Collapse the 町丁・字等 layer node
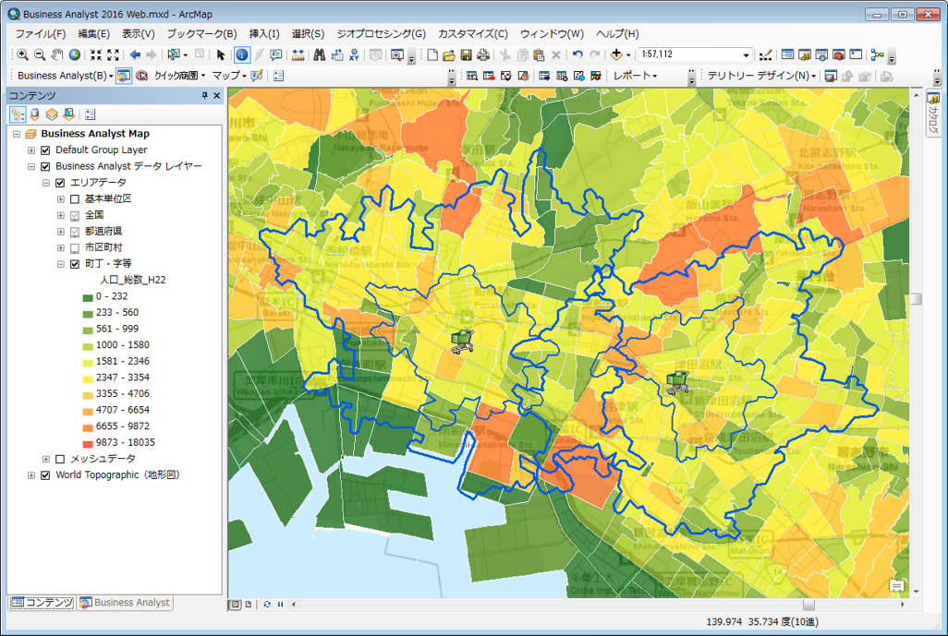The image size is (948, 636). pos(60,264)
